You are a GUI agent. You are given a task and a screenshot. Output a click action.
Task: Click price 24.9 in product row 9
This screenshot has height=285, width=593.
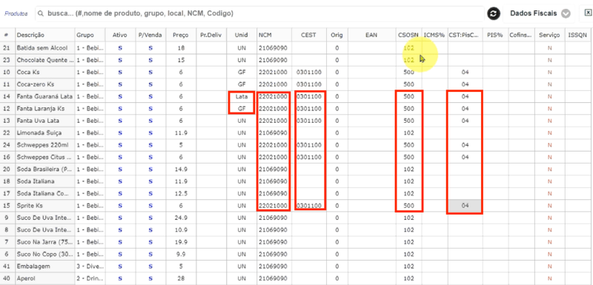click(181, 218)
